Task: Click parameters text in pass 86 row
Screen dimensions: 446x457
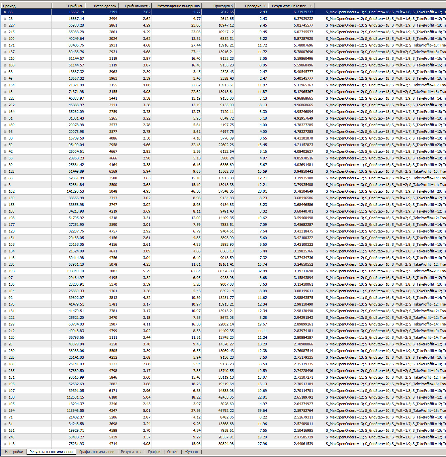Action: coord(386,12)
